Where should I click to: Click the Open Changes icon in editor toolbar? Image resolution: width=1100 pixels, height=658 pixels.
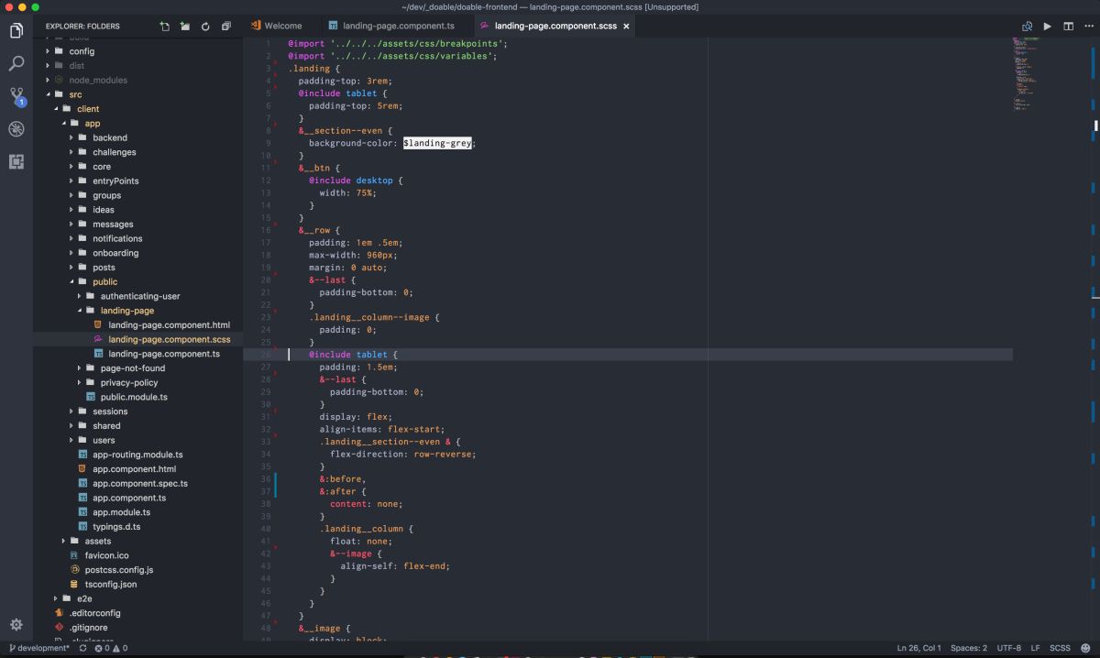pyautogui.click(x=1028, y=27)
